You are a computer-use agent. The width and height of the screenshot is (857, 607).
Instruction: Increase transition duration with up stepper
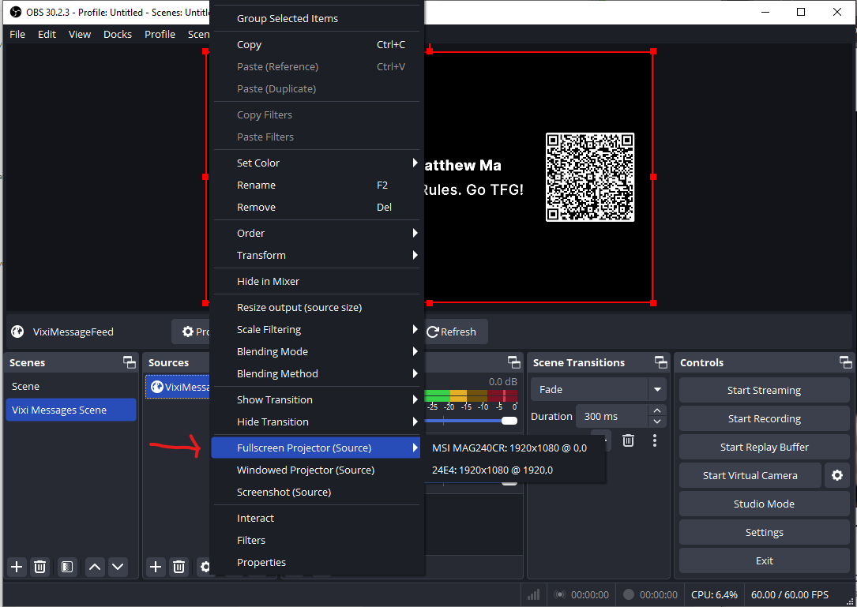pos(657,411)
